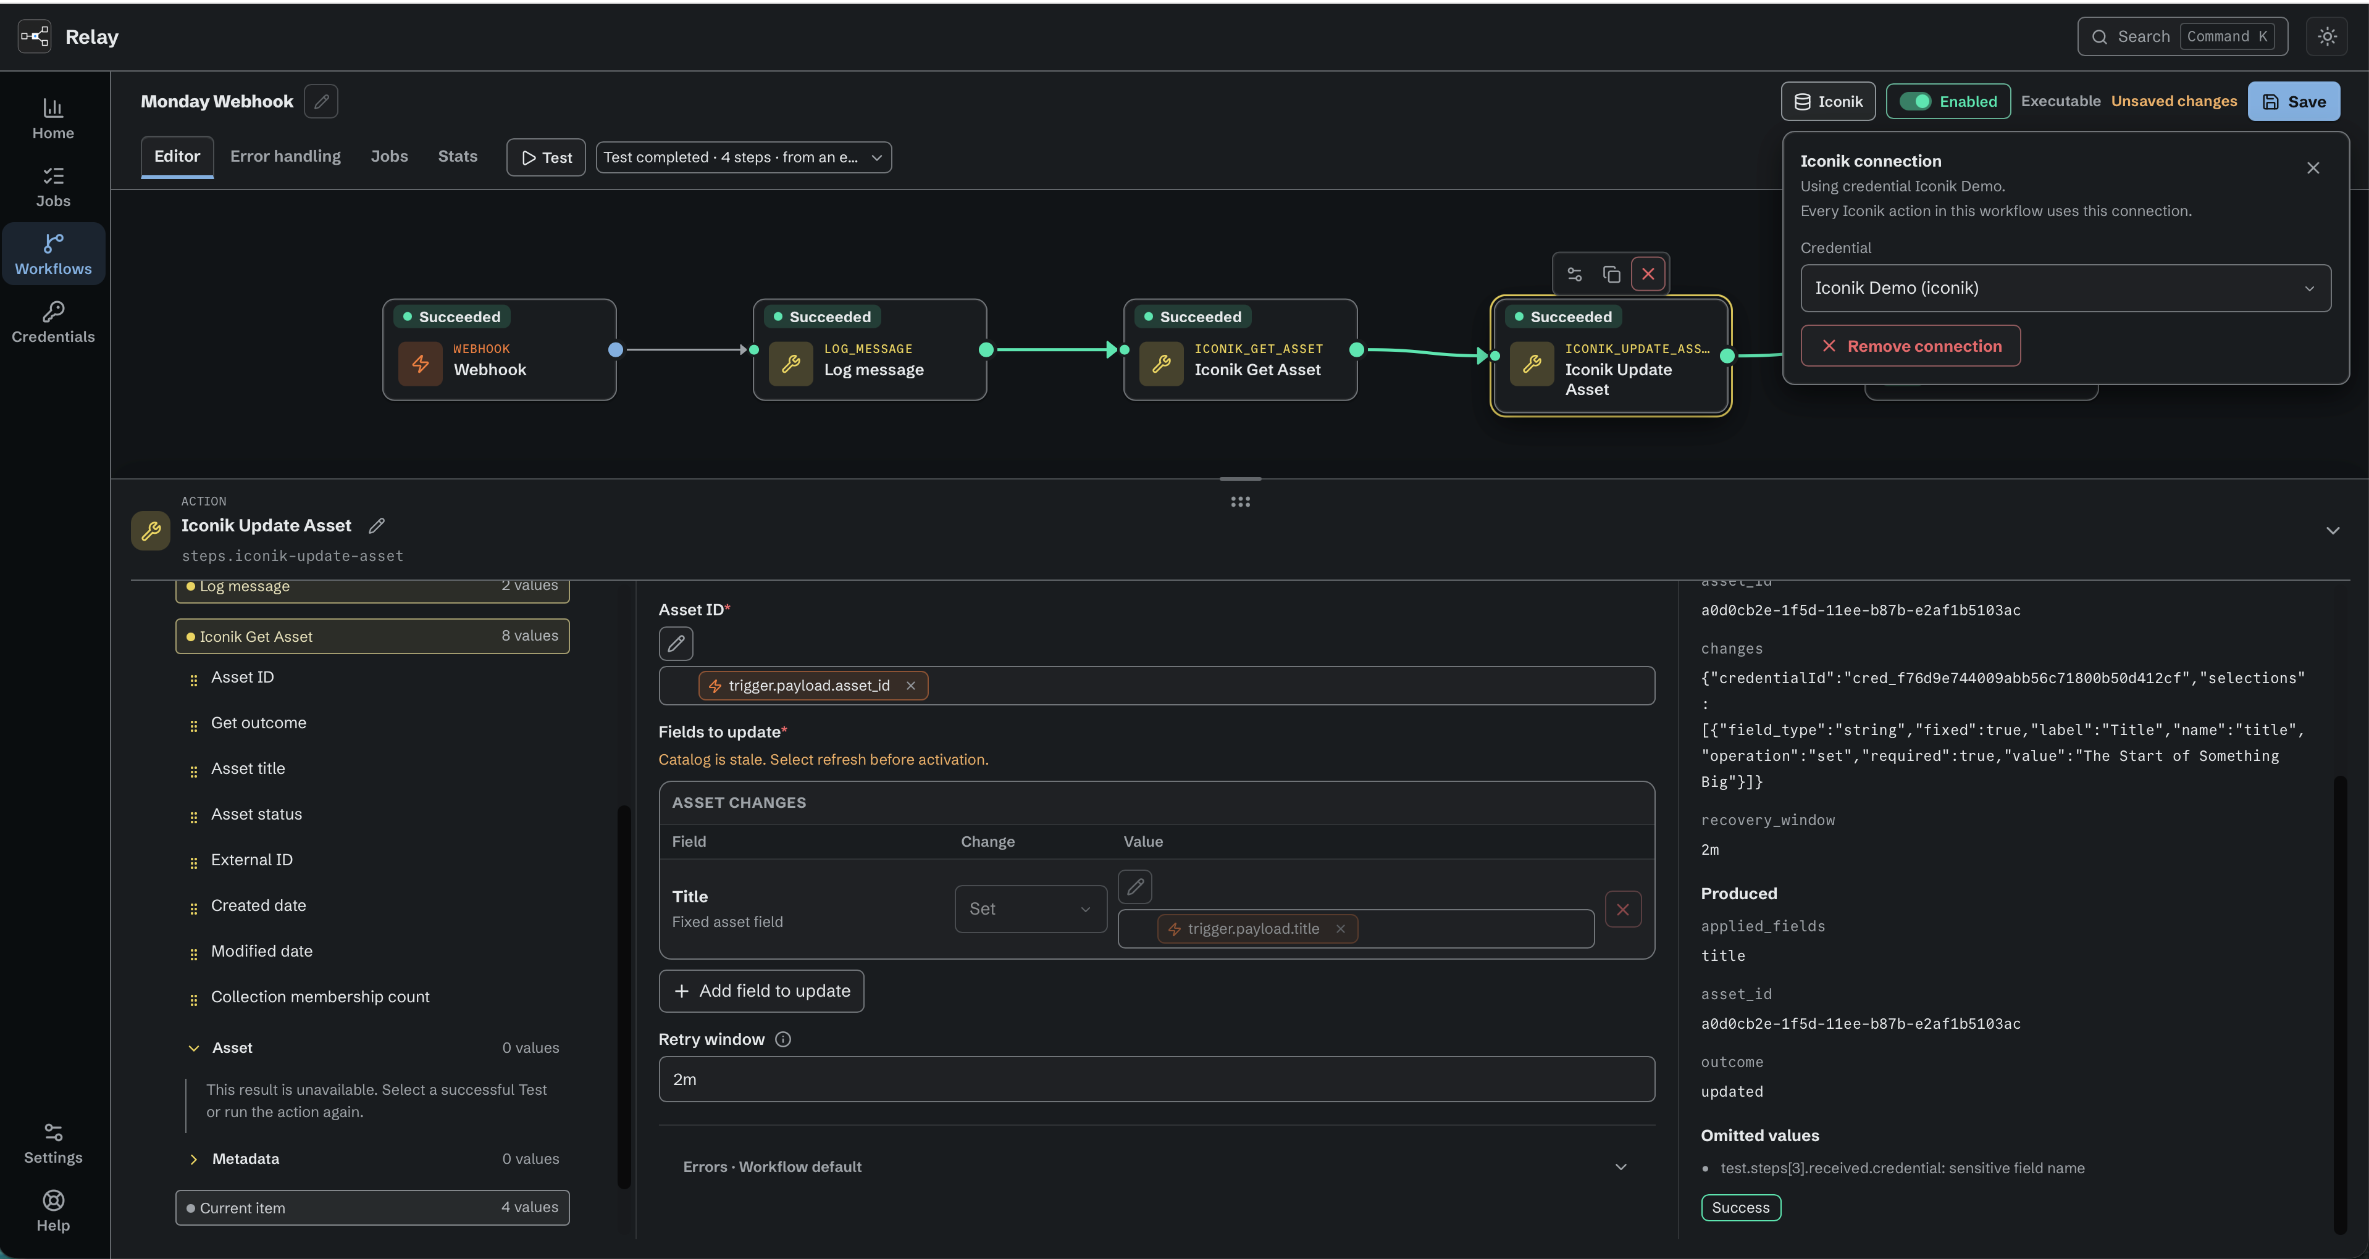The width and height of the screenshot is (2369, 1259).
Task: Remove the trigger.payload.title chip
Action: pyautogui.click(x=1340, y=929)
